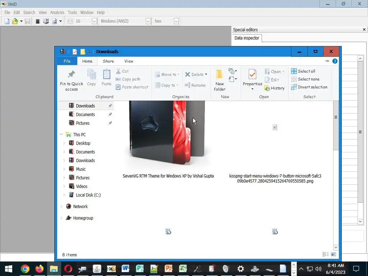
Task: Click the Open disk image icon in HxD
Action: (55, 21)
